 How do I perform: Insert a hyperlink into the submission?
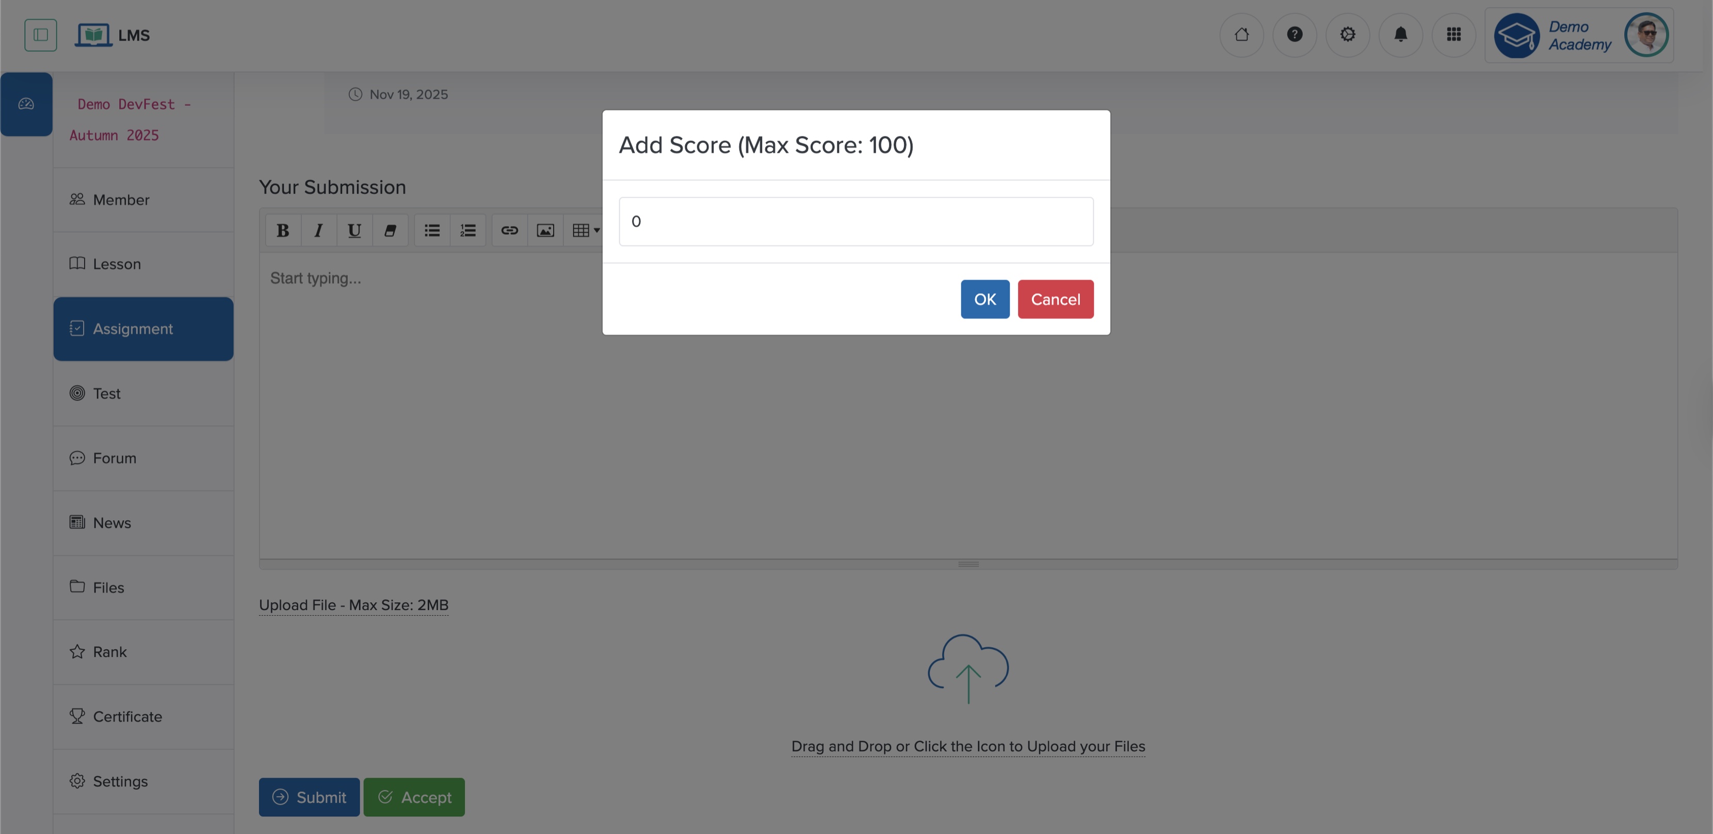tap(509, 230)
